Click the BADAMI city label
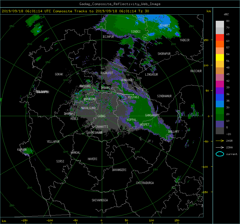This screenshot has height=224, width=240. tap(106, 88)
